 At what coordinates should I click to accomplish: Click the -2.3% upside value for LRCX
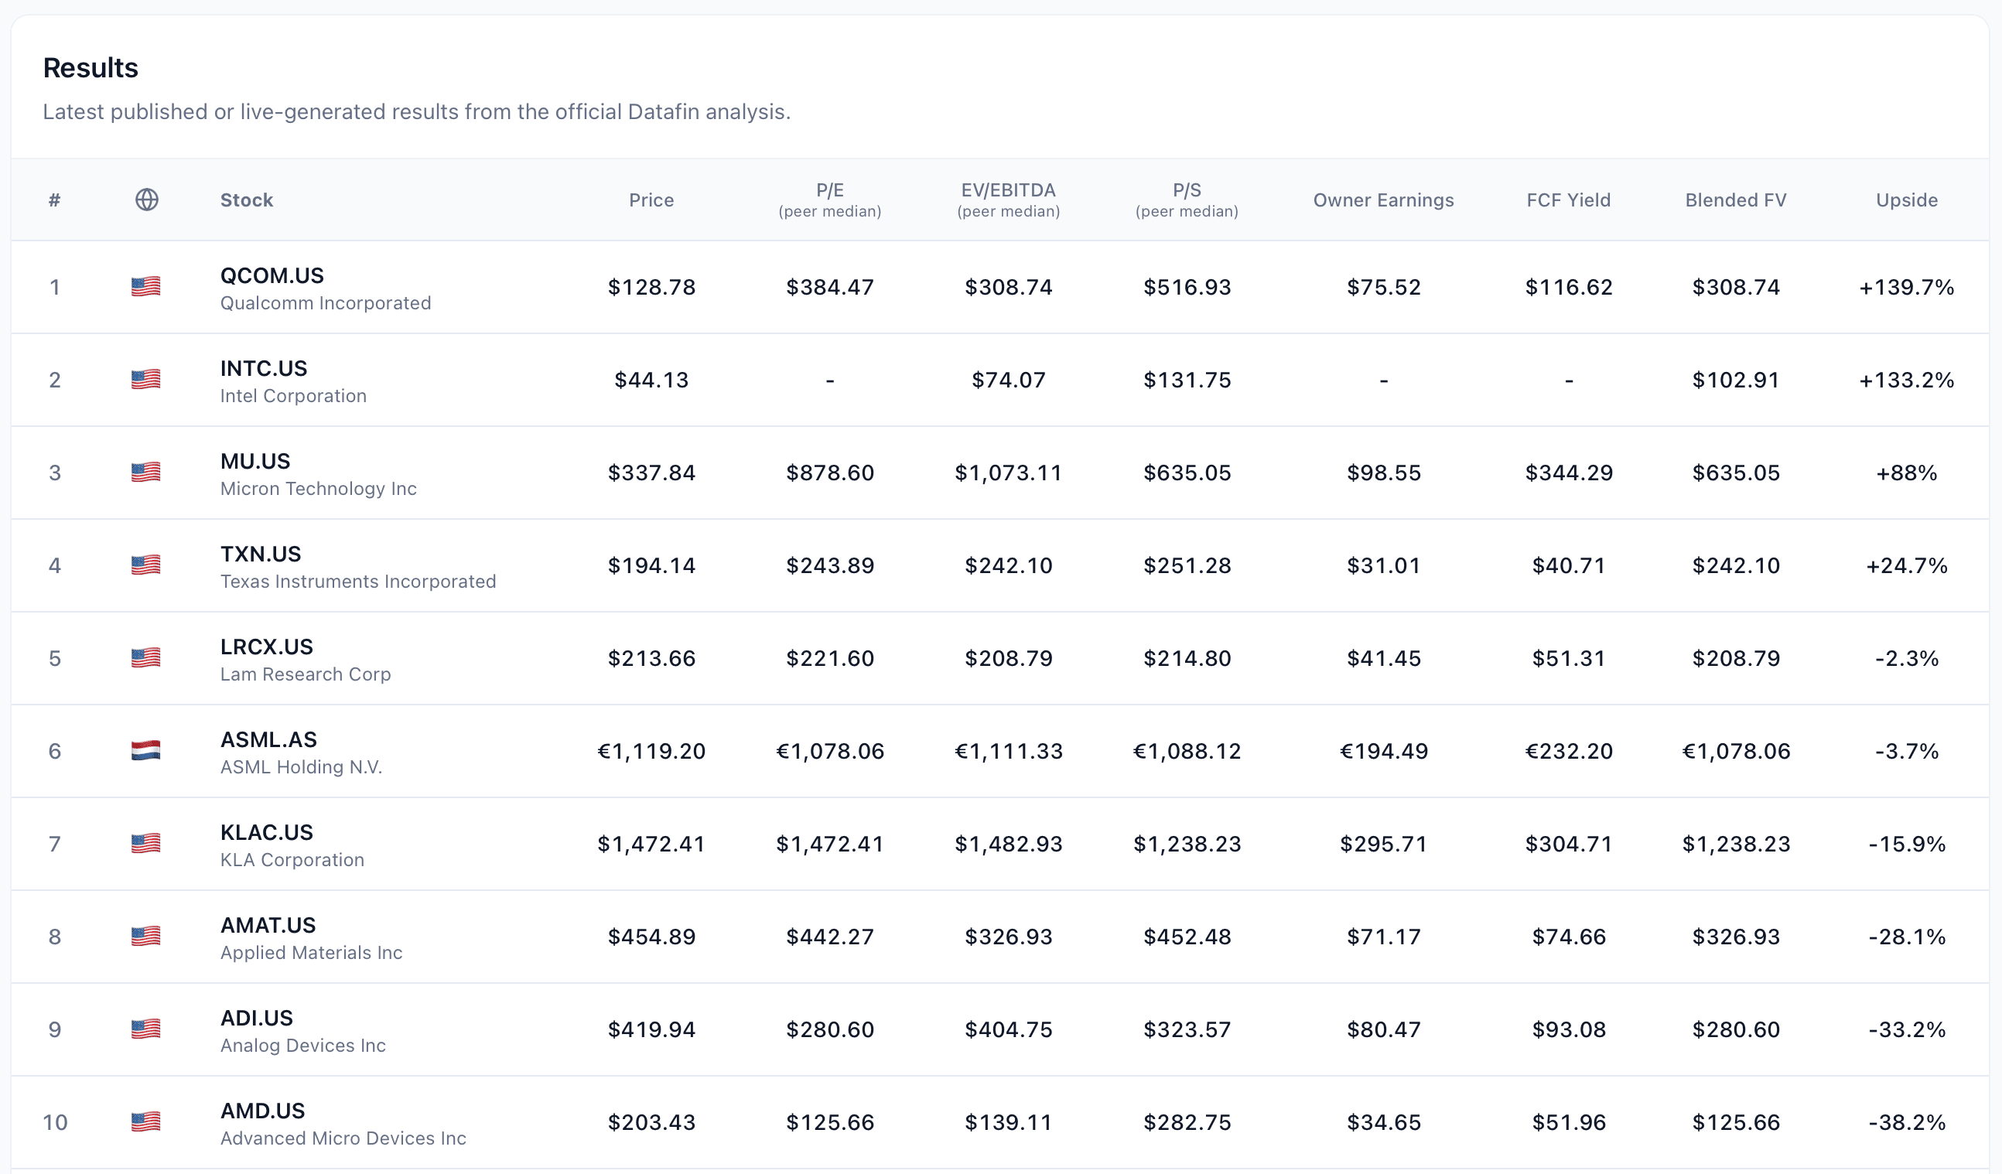pyautogui.click(x=1907, y=658)
